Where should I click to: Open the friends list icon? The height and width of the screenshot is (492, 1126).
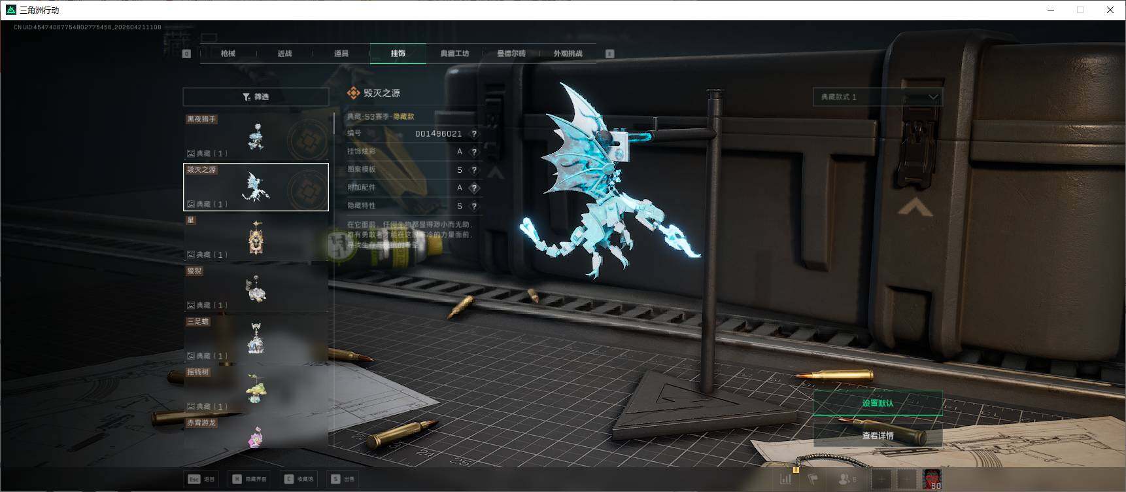847,479
